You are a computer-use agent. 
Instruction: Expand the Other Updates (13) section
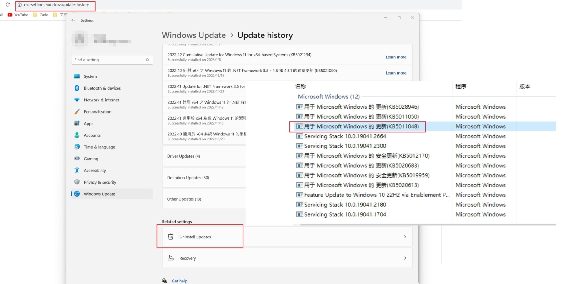point(184,199)
